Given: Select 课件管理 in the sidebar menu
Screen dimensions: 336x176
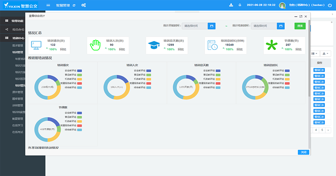Looking at the screenshot, I should tap(18, 92).
